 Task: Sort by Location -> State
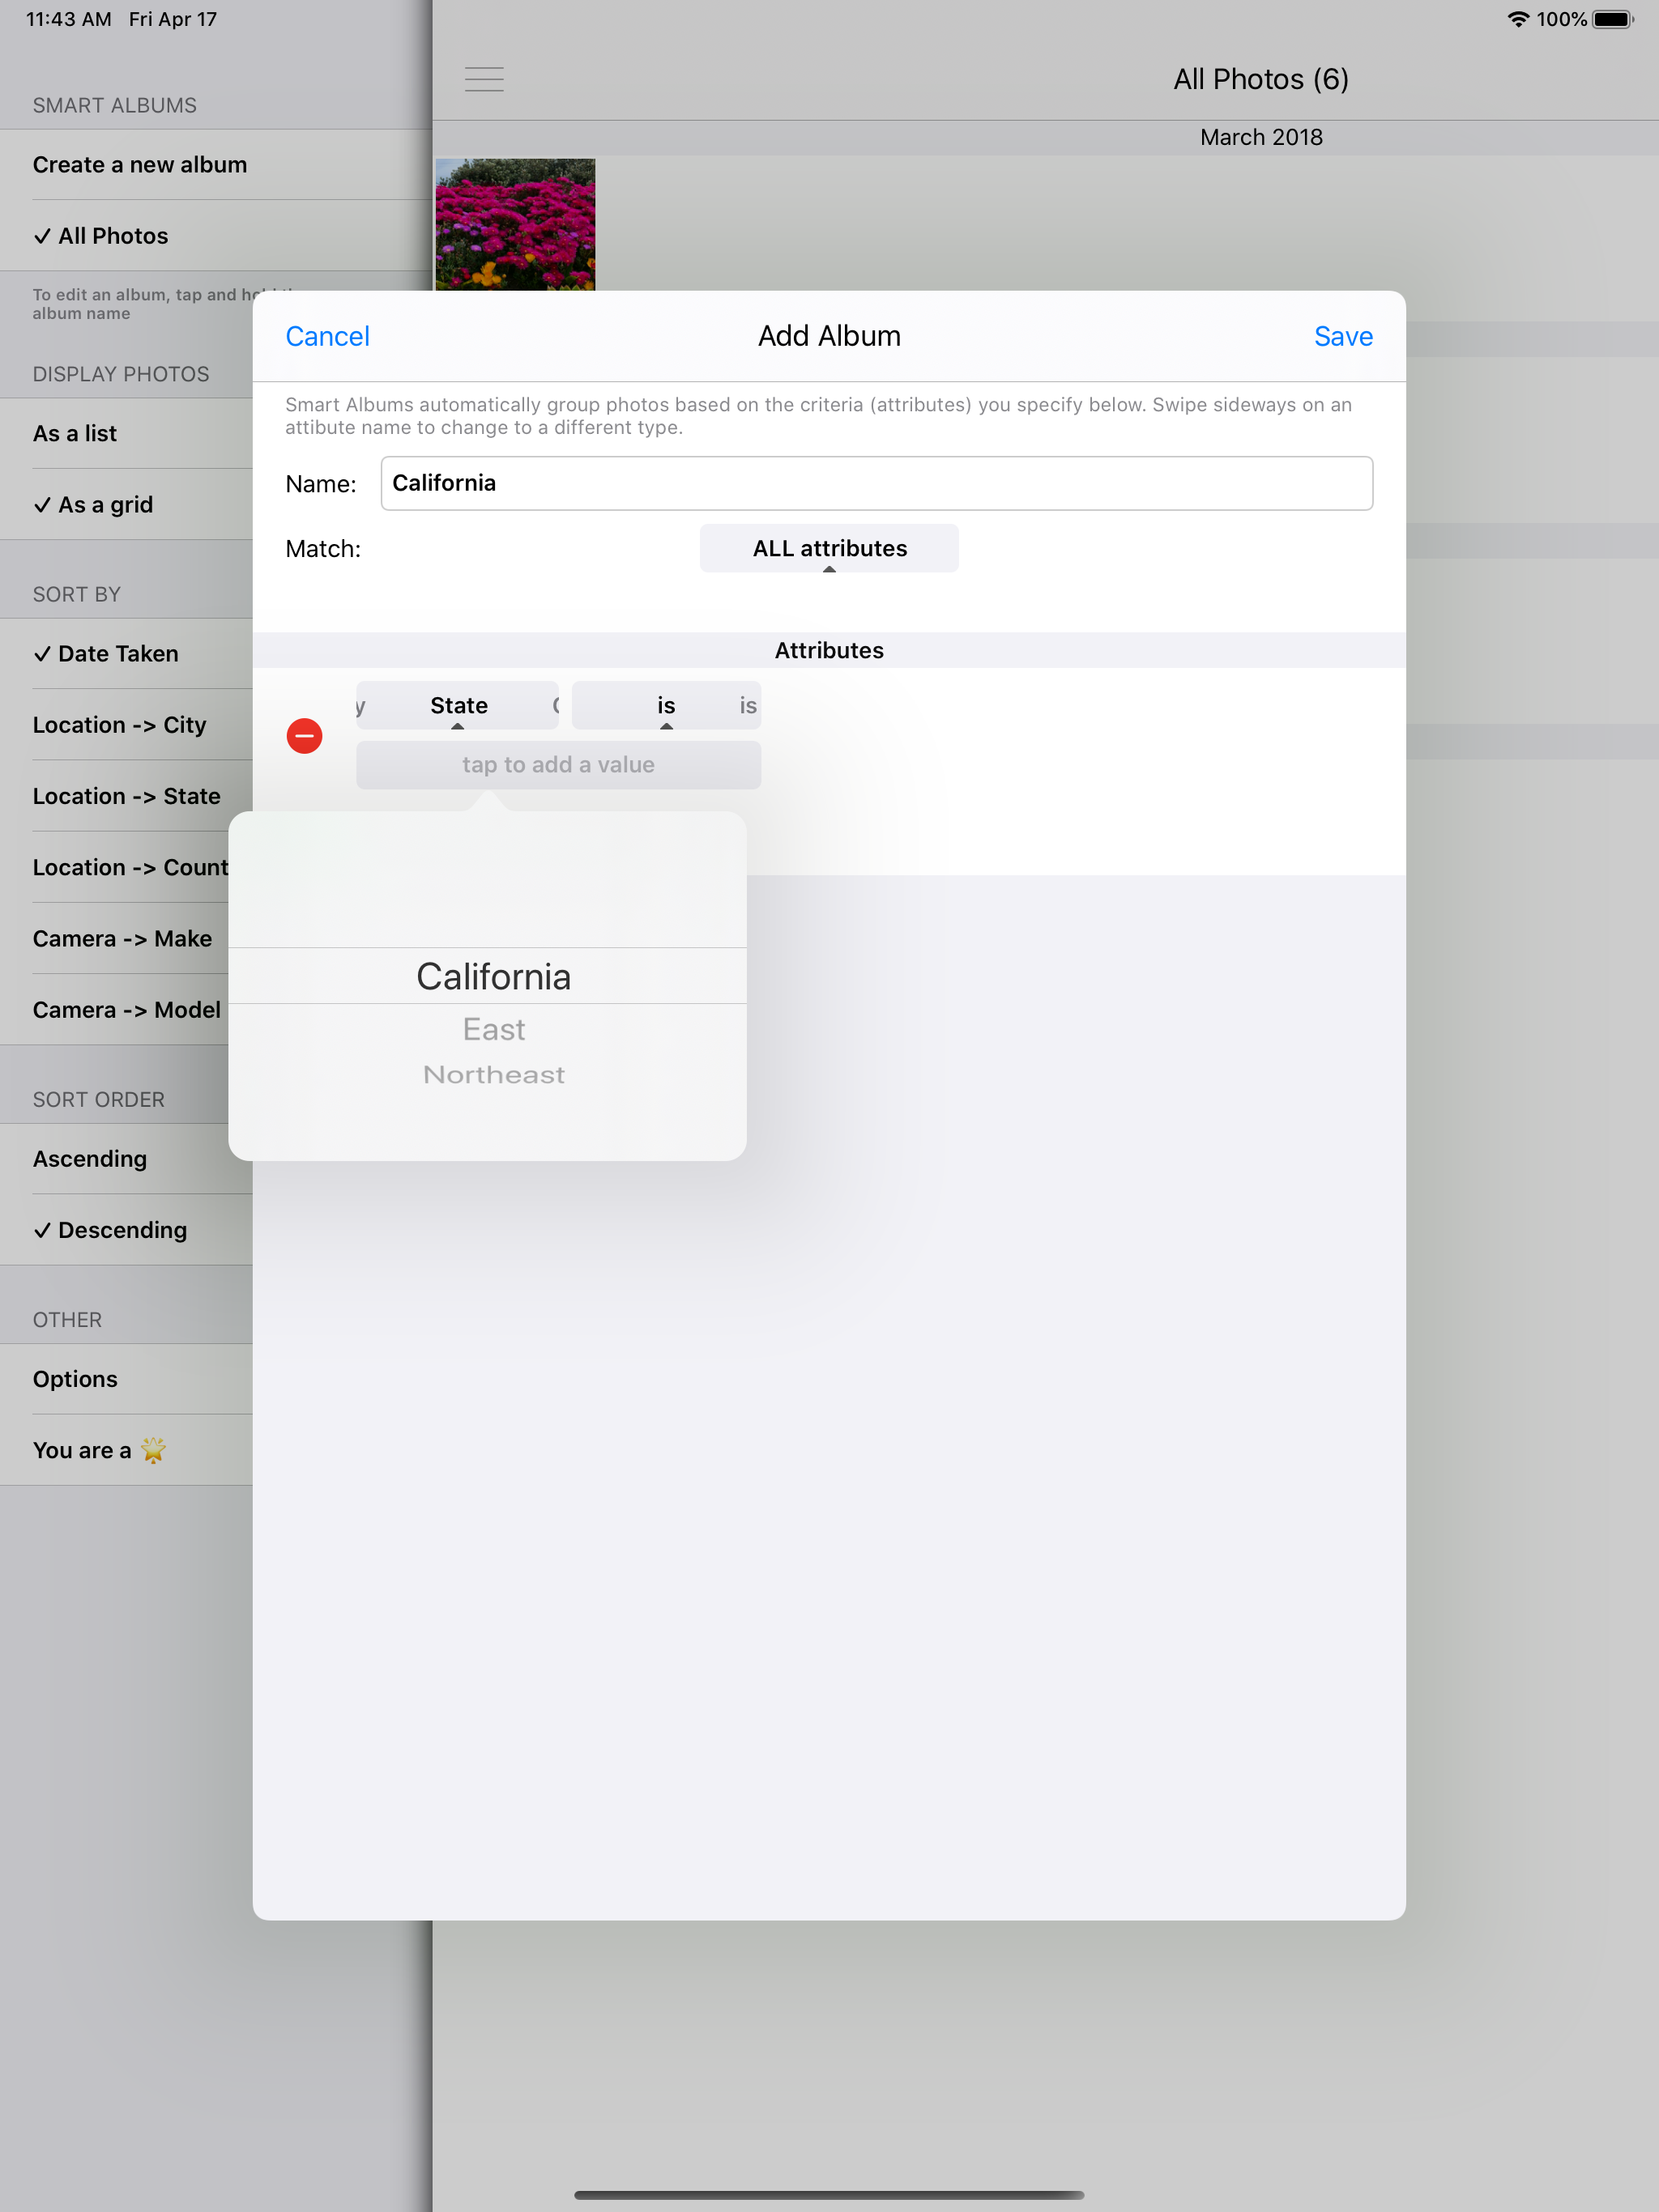(126, 796)
